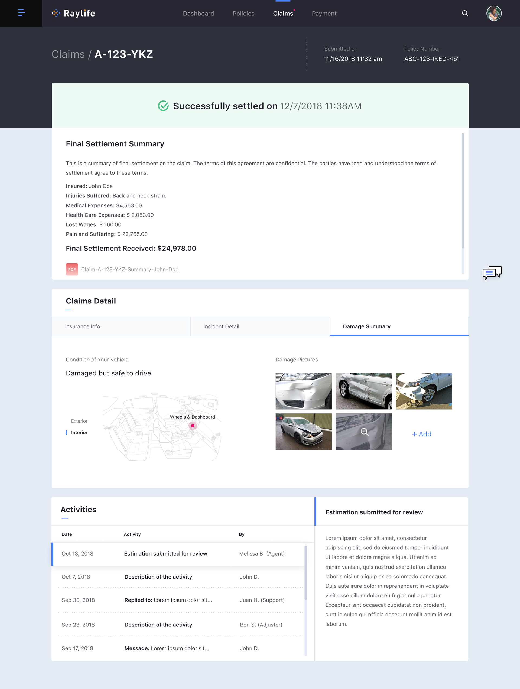Click + Add to upload damage picture
The image size is (520, 689).
pyautogui.click(x=421, y=434)
